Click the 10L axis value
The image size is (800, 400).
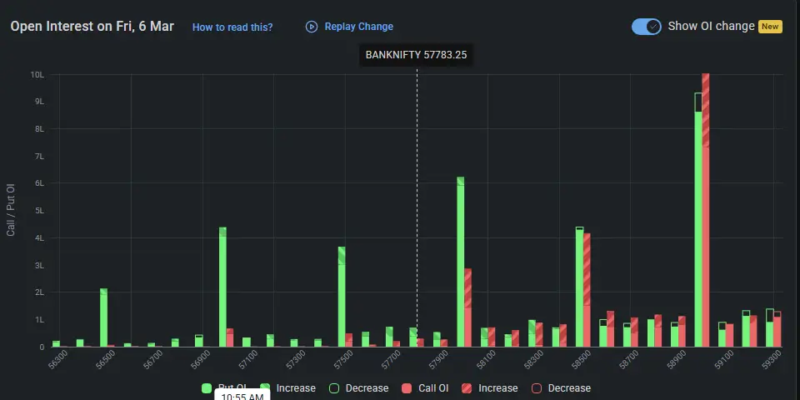(37, 74)
